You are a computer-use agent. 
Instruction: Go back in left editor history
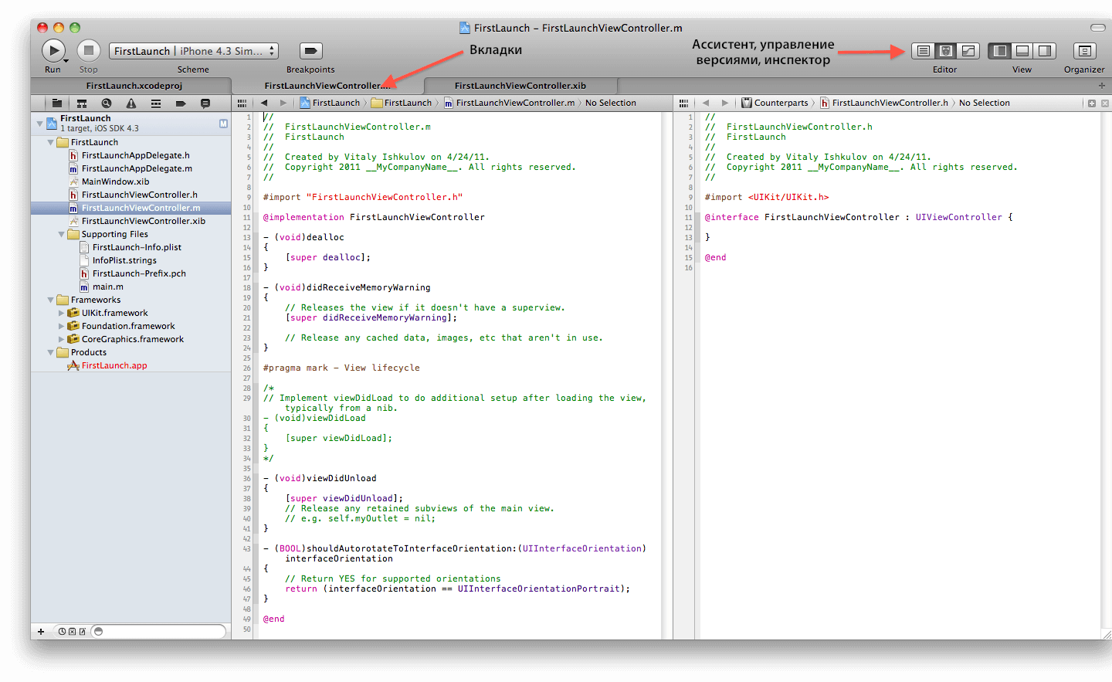(x=264, y=103)
